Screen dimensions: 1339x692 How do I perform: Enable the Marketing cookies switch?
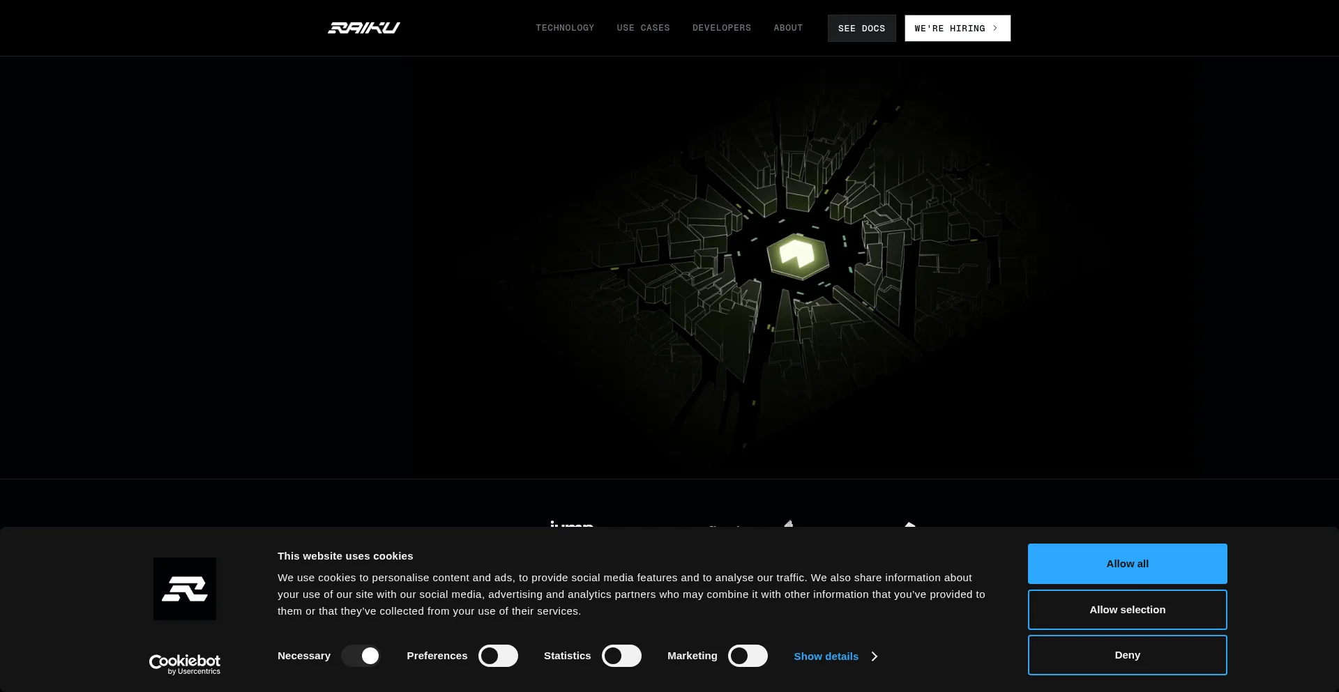tap(748, 656)
